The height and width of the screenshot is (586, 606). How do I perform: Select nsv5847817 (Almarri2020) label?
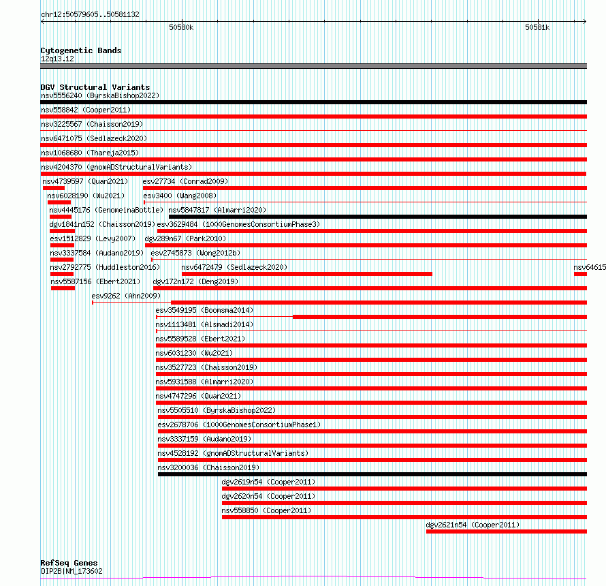pyautogui.click(x=217, y=210)
